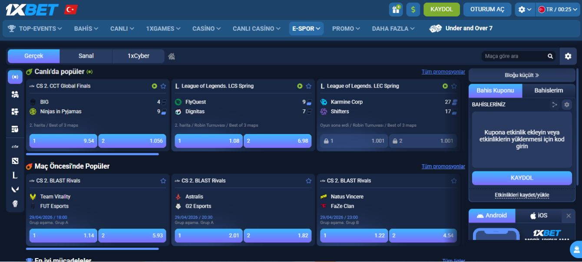Open the Under and Over 7 game
This screenshot has height=262, width=582.
point(461,28)
